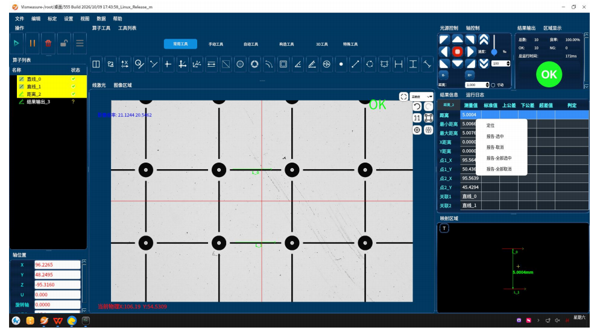Open the WPS icon in the taskbar
Image resolution: width=603 pixels, height=336 pixels.
(x=58, y=320)
